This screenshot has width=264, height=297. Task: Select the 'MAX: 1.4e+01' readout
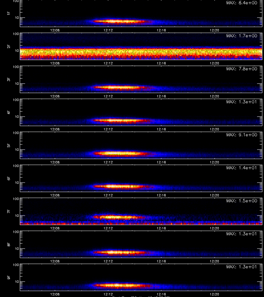[242, 168]
